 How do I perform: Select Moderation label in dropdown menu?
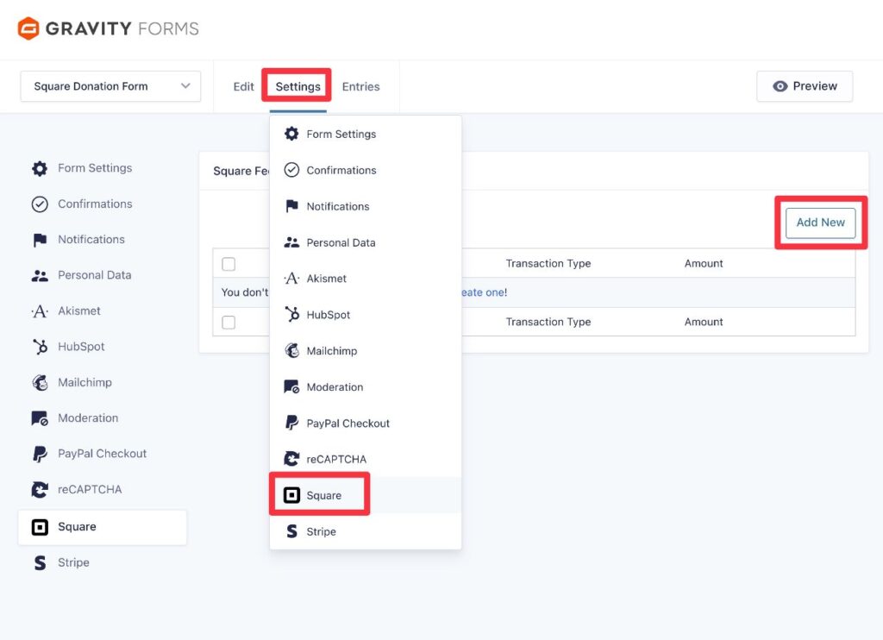pyautogui.click(x=335, y=387)
